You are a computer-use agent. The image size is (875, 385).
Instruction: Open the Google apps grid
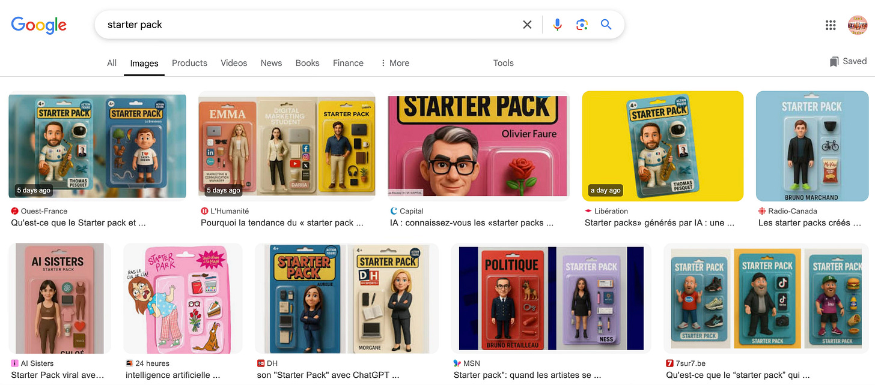(831, 25)
